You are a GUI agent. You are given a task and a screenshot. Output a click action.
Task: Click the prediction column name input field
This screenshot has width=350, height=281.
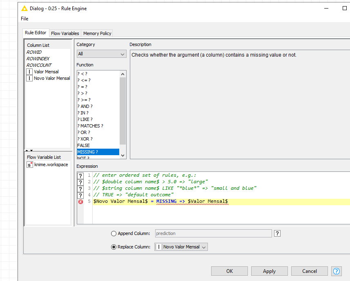tap(213, 233)
